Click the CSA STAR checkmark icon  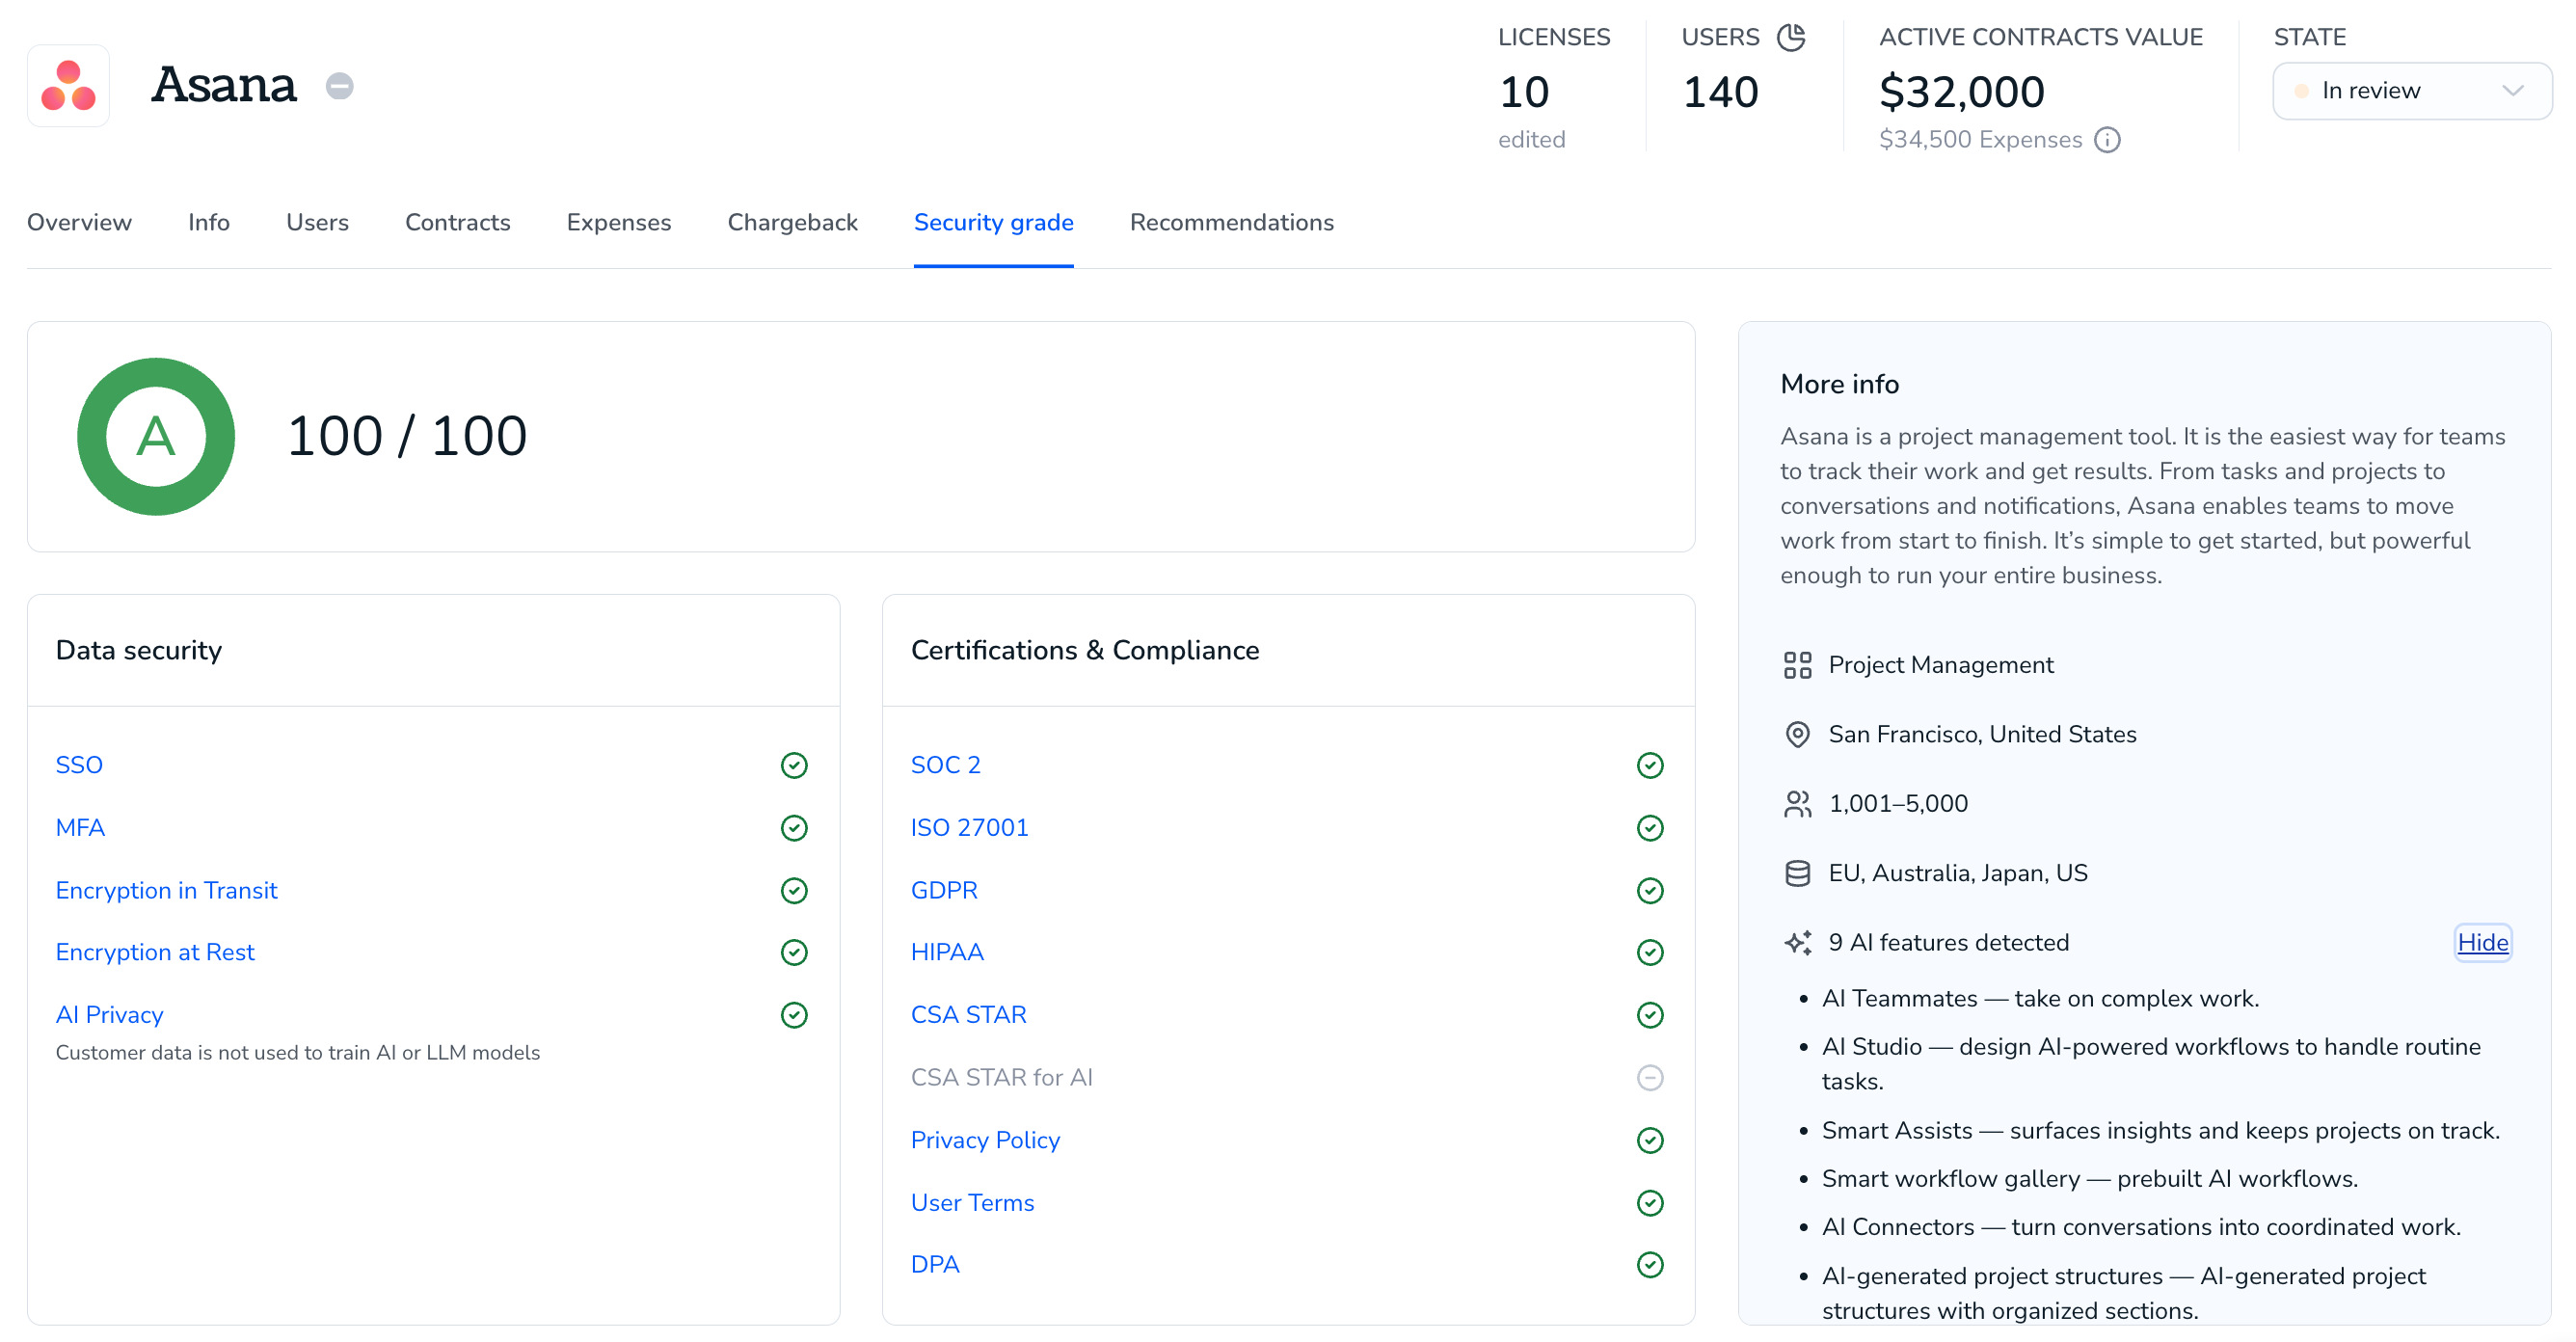[1650, 1015]
